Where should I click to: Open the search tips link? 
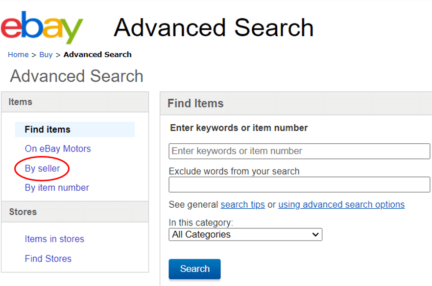click(x=242, y=204)
